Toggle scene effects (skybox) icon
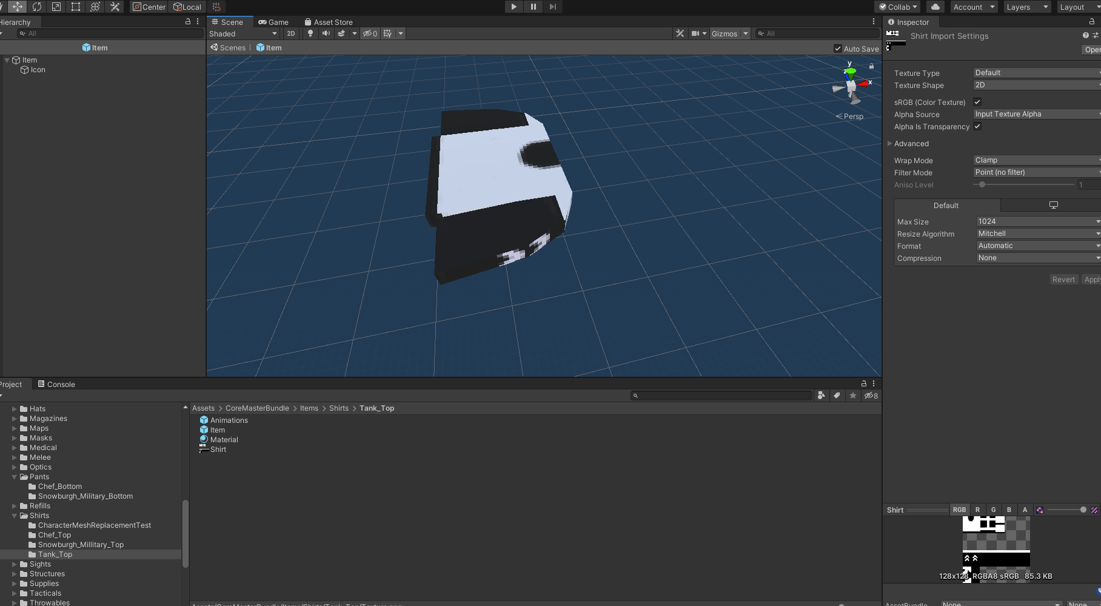The height and width of the screenshot is (606, 1101). [341, 33]
